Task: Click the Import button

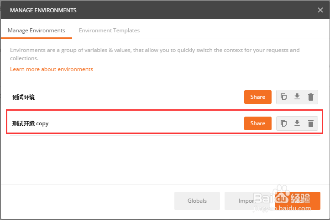Action: pyautogui.click(x=247, y=201)
